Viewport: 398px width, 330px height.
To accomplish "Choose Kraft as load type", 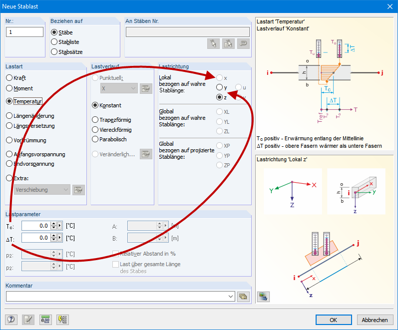I will [x=9, y=78].
